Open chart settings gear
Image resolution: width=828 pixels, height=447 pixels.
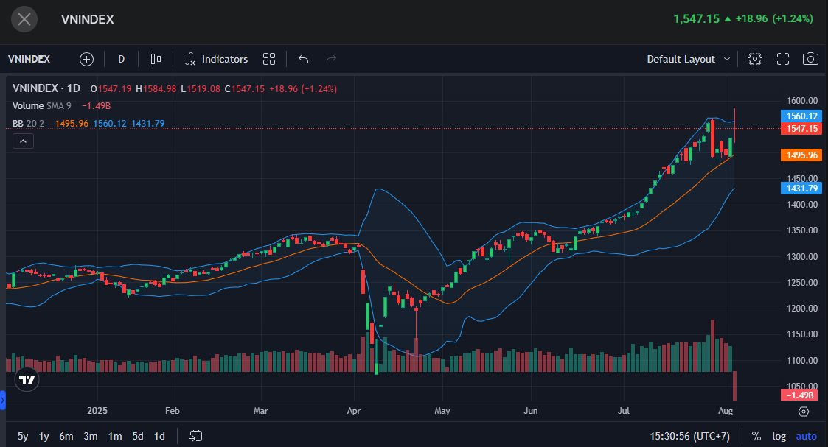pyautogui.click(x=754, y=58)
